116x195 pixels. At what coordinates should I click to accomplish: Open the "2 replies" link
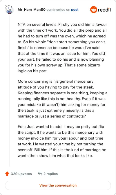click(x=50, y=174)
